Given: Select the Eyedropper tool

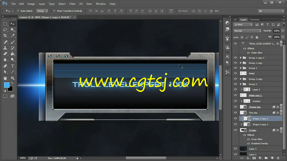Looking at the screenshot, I should [x=13, y=35].
